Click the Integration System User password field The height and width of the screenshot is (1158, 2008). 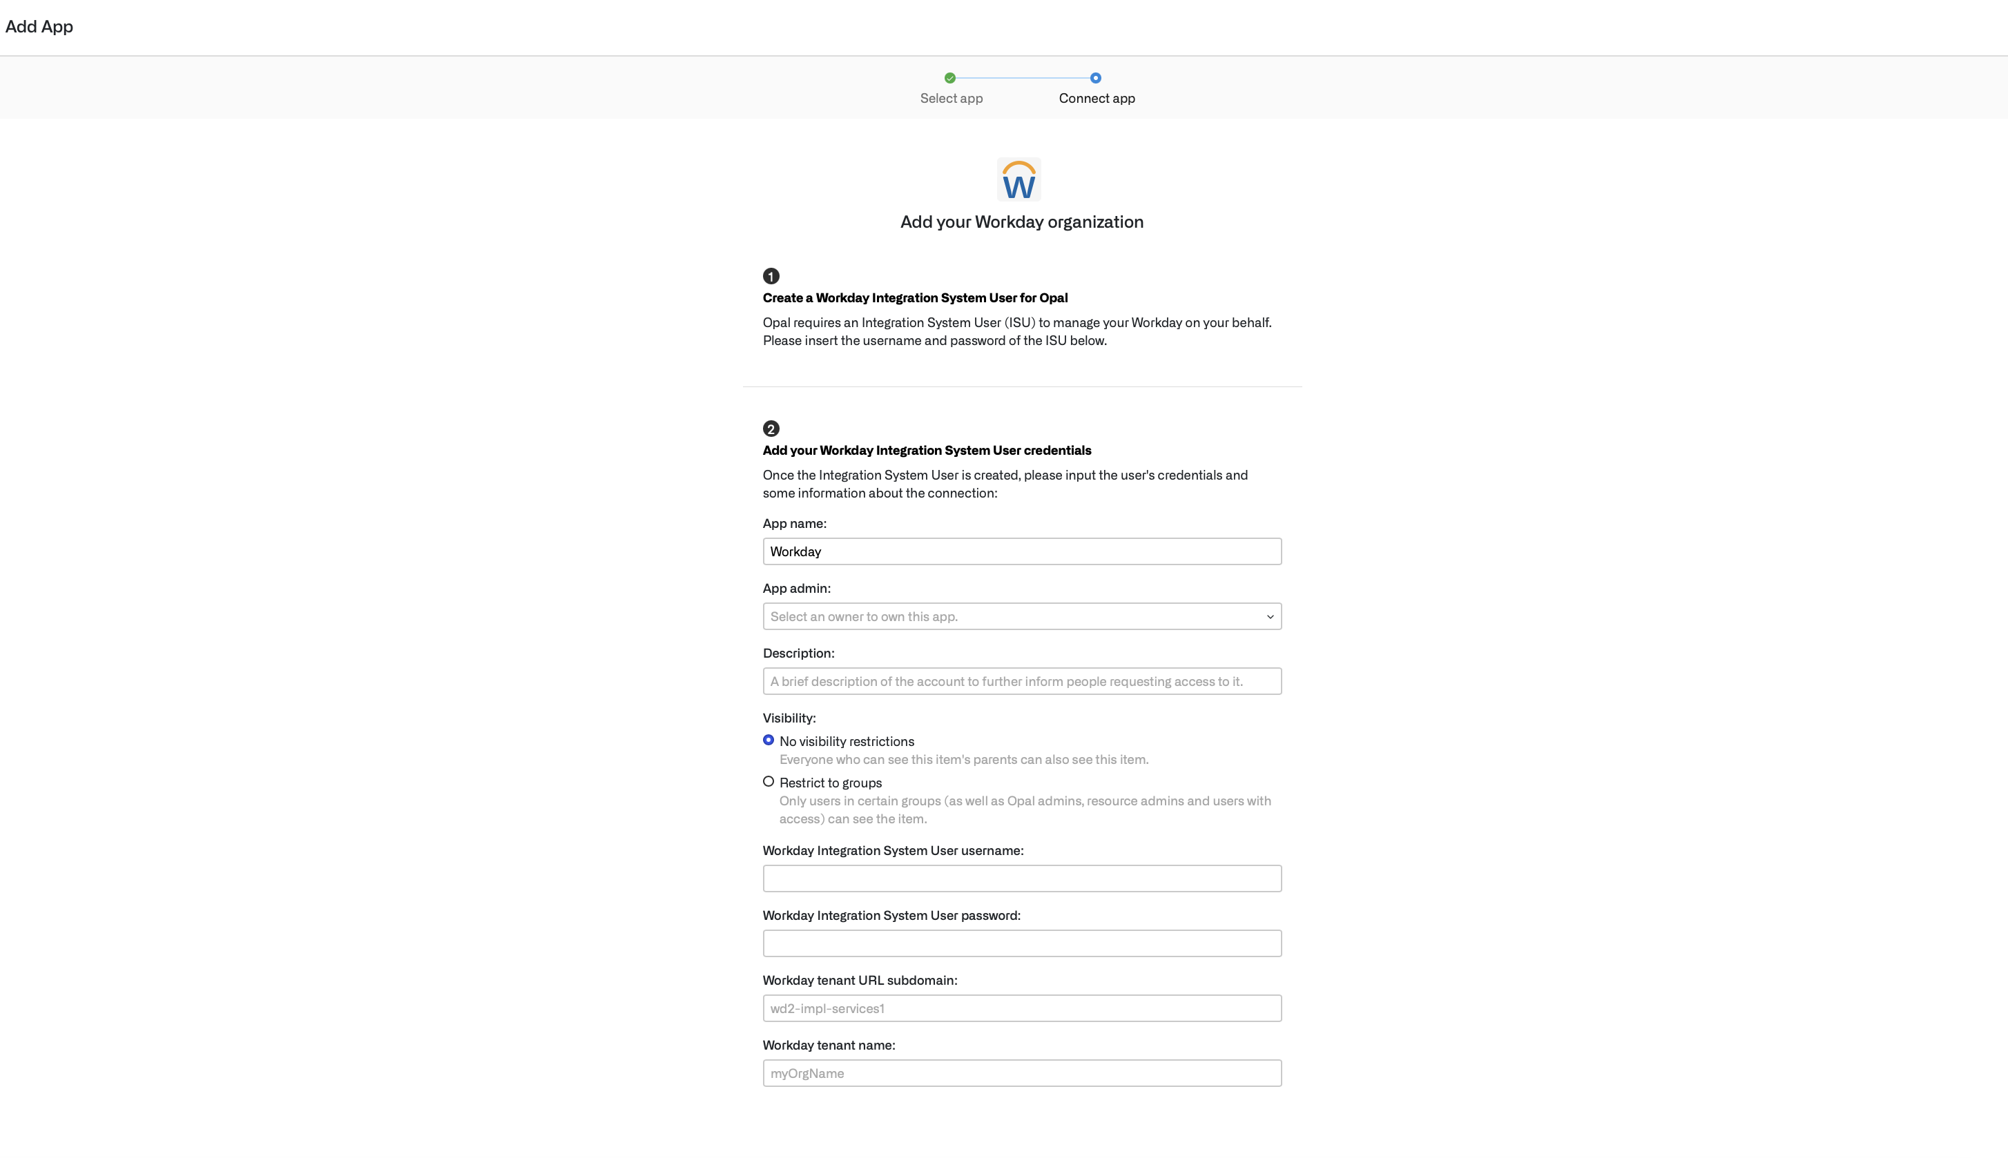click(x=1021, y=944)
